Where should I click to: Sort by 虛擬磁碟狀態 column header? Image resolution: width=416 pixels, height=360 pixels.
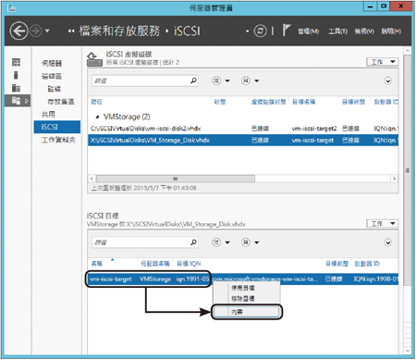click(268, 102)
